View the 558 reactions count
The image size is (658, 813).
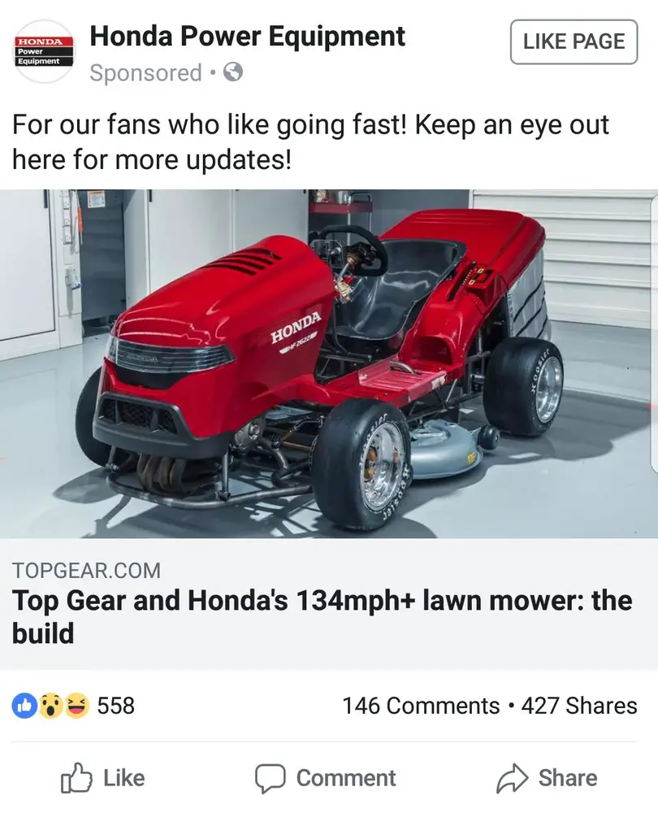pos(116,706)
